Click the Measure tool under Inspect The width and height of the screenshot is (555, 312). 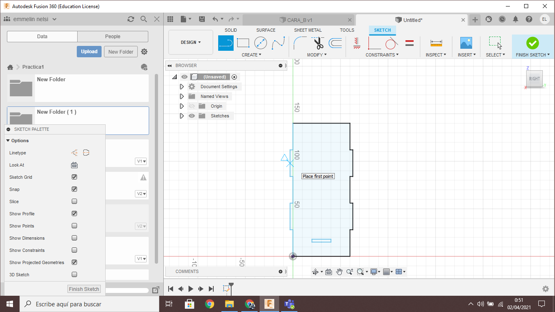(436, 43)
